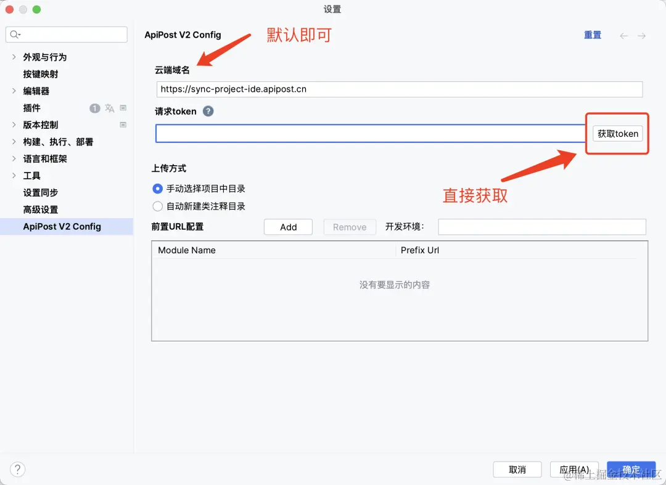The width and height of the screenshot is (666, 485).
Task: Open the 外观与行为 settings category
Action: pos(45,57)
